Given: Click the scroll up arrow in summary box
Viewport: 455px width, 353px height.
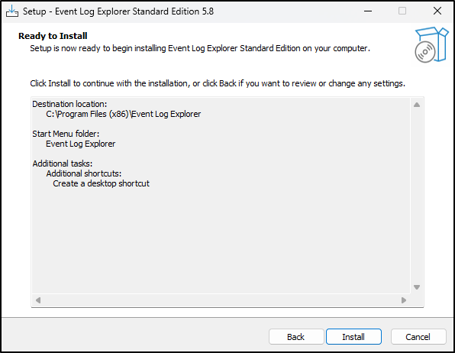Looking at the screenshot, I should [x=417, y=105].
